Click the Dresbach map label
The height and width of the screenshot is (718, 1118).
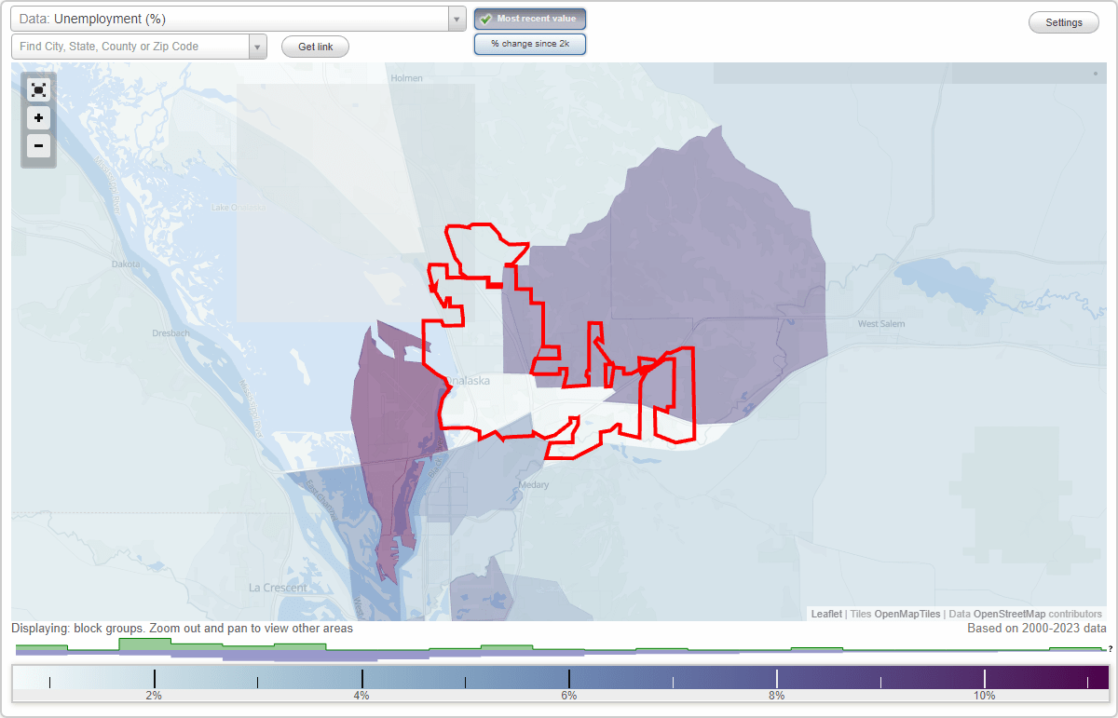[x=170, y=332]
